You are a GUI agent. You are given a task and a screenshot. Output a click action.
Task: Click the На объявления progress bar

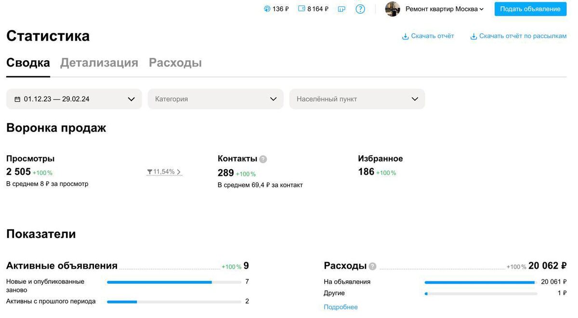pos(482,281)
